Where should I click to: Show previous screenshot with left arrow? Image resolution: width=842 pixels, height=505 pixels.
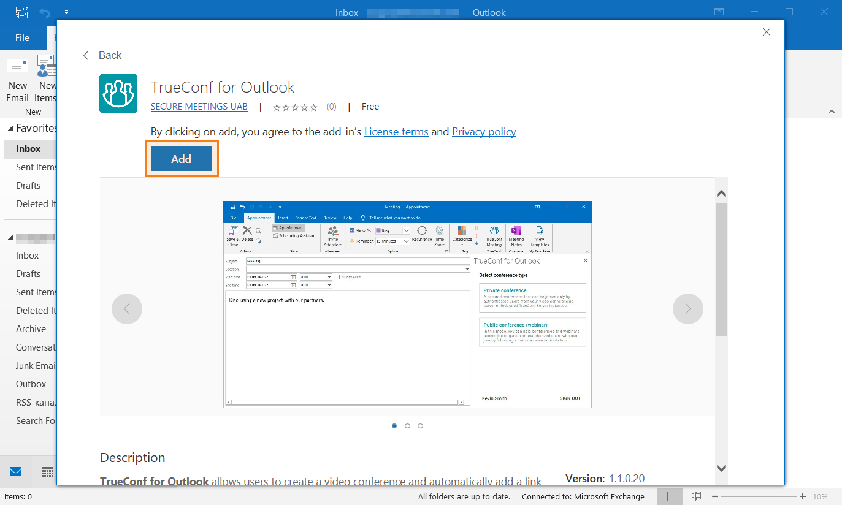click(x=127, y=309)
